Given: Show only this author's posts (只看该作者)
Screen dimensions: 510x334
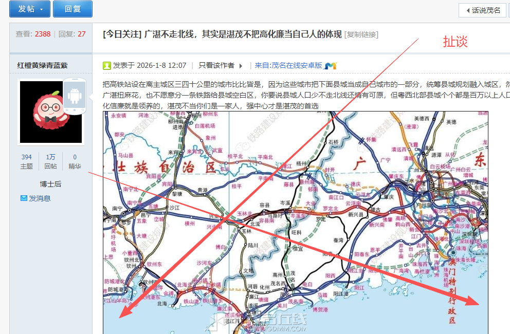Looking at the screenshot, I should tap(216, 65).
